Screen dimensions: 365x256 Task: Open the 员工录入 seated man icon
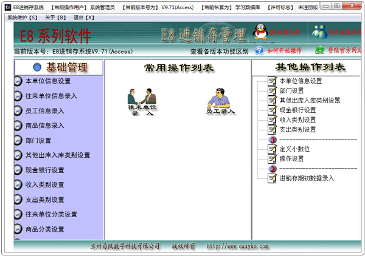point(220,101)
